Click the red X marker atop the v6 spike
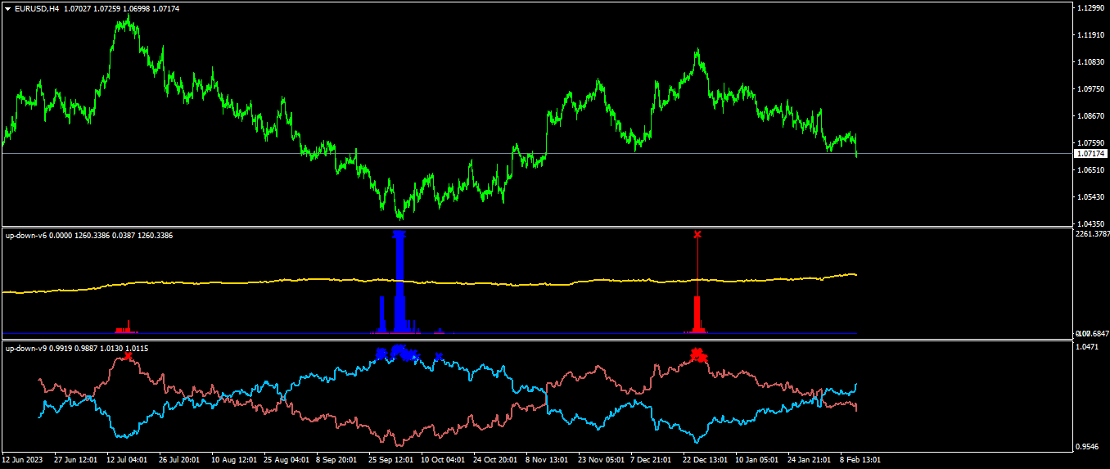Image resolution: width=1110 pixels, height=469 pixels. pos(697,235)
